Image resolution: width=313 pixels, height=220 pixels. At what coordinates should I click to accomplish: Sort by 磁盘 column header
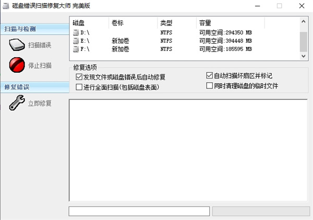tap(89, 23)
